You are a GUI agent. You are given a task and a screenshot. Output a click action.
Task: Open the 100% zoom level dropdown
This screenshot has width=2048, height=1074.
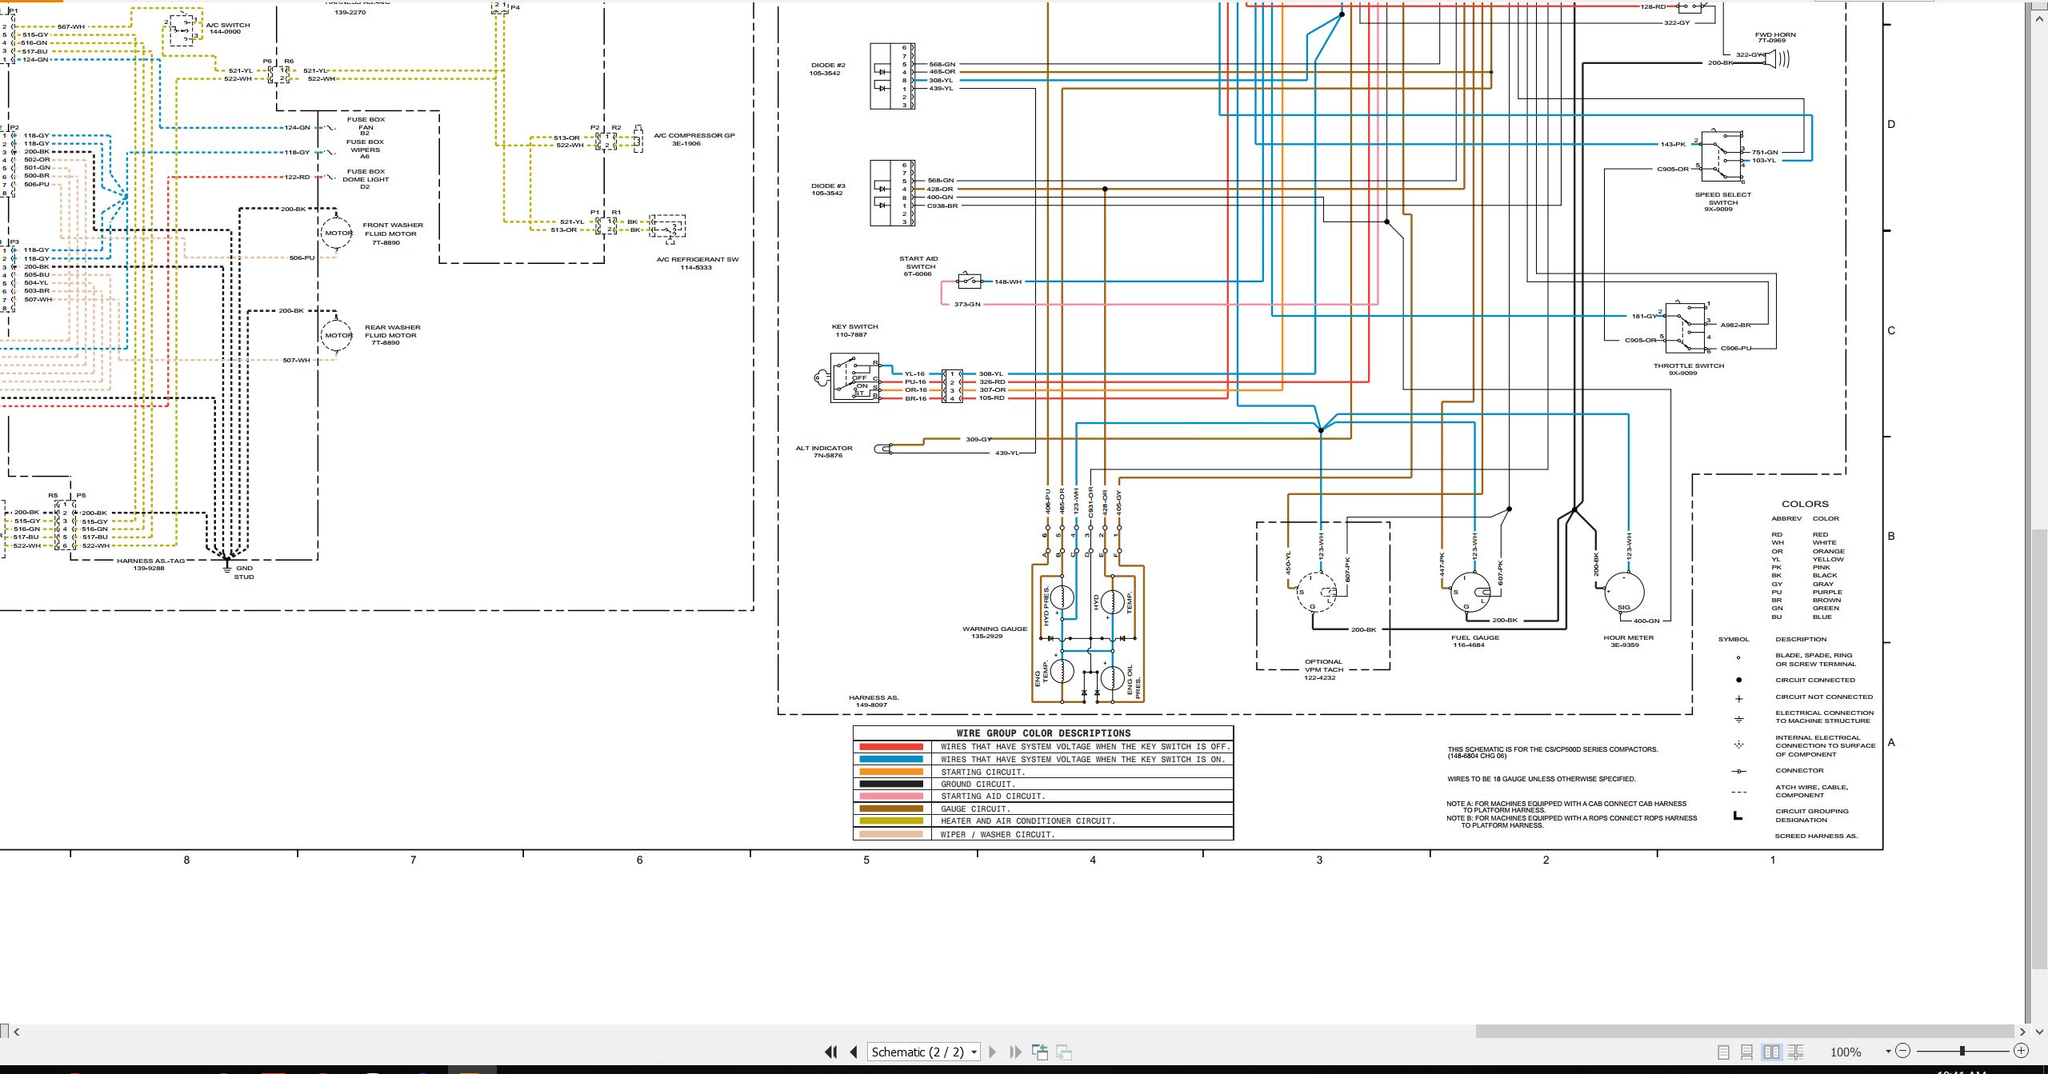point(1889,1052)
